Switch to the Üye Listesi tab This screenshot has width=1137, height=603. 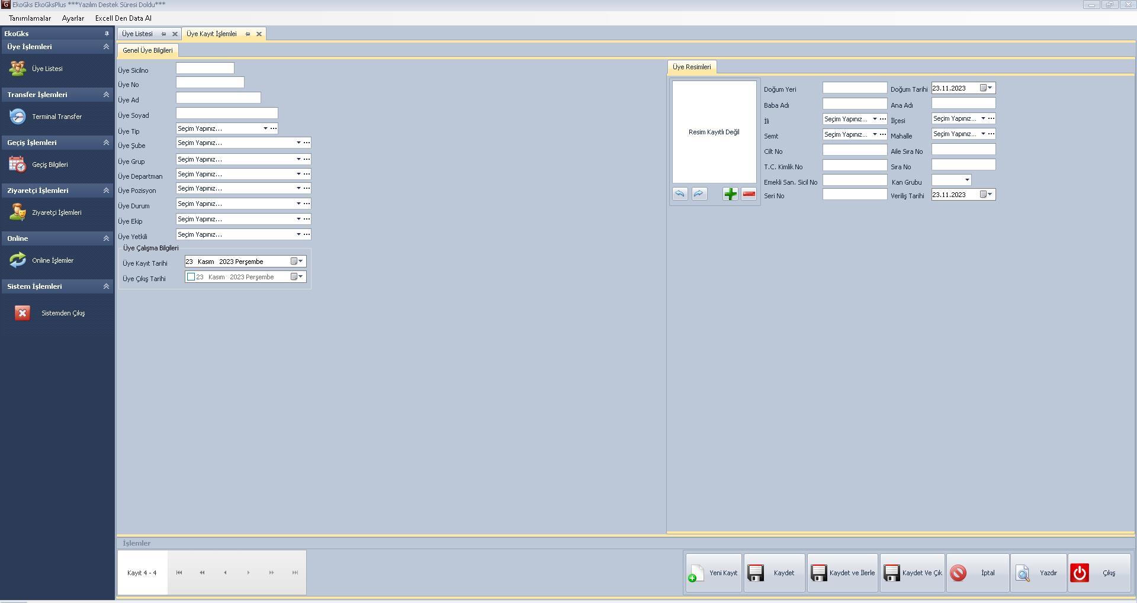tap(137, 34)
